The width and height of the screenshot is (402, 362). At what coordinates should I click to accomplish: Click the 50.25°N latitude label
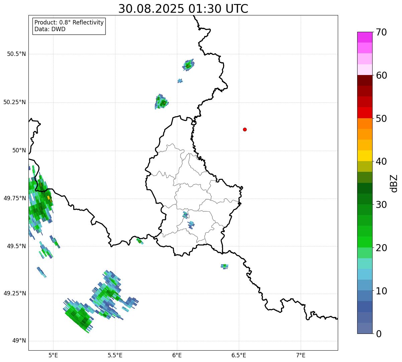(x=15, y=102)
